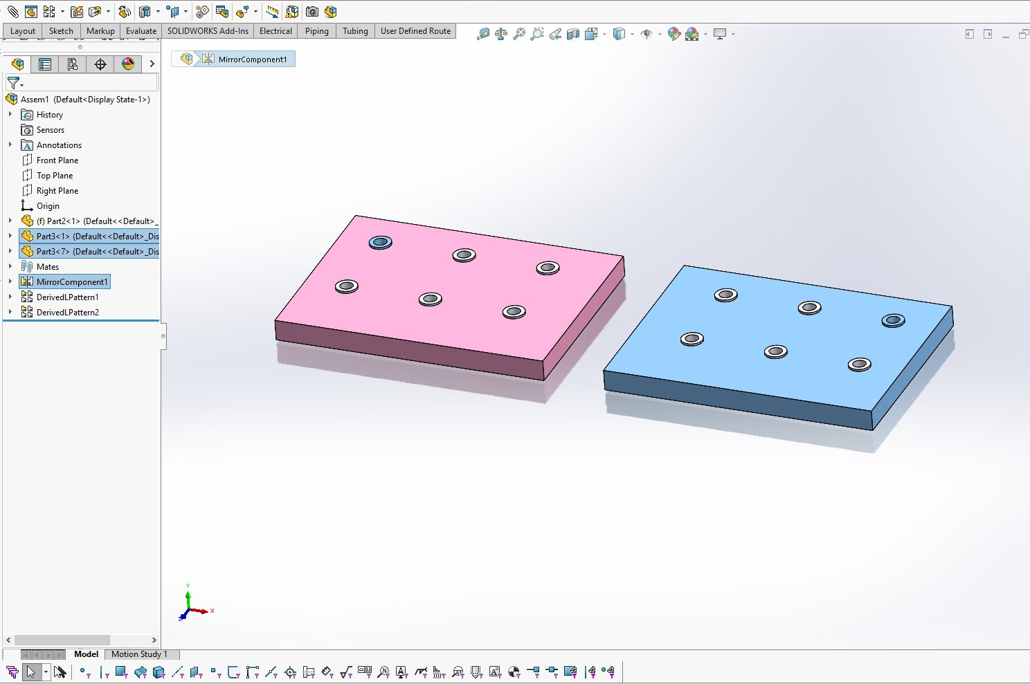This screenshot has width=1030, height=684.
Task: Click the gears New Motion Study icon
Action: click(x=202, y=12)
